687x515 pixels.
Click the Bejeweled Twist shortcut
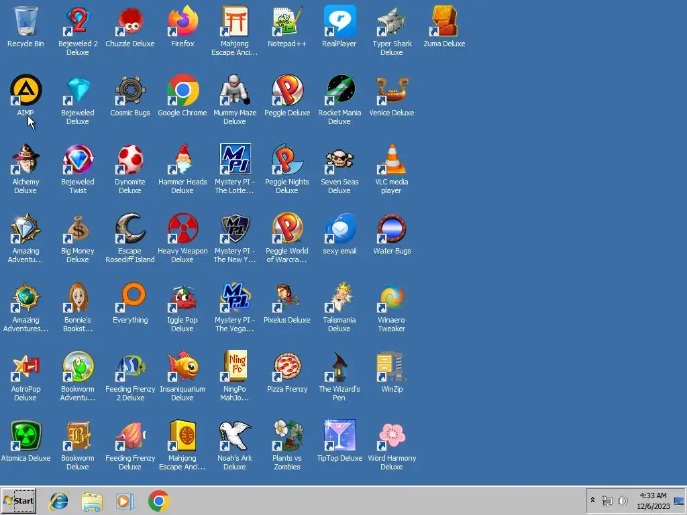click(x=78, y=159)
